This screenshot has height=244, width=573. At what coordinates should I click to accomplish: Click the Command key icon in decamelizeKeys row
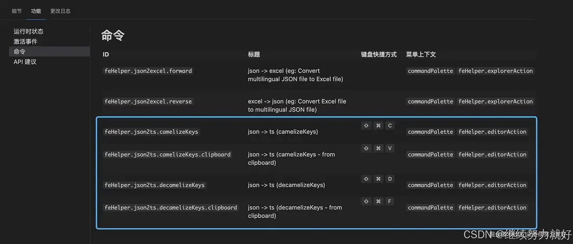click(378, 179)
